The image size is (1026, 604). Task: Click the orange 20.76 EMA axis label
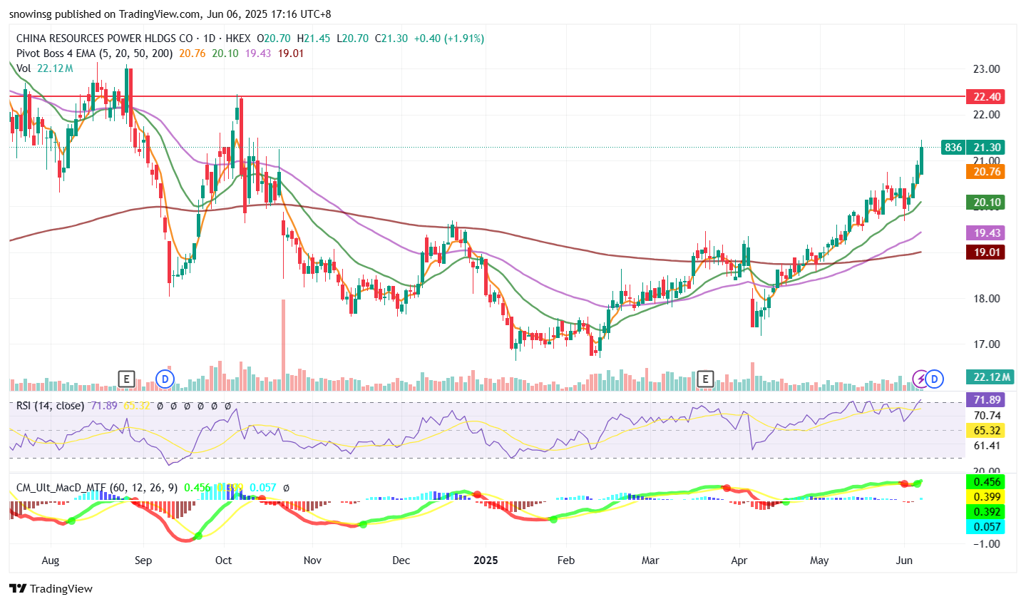tap(987, 172)
